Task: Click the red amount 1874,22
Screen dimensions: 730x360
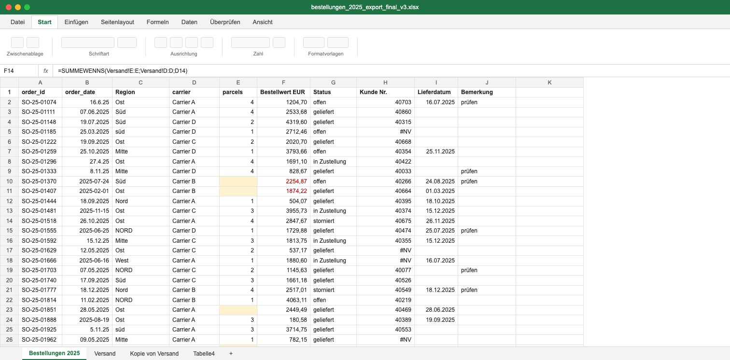Action: tap(283, 191)
